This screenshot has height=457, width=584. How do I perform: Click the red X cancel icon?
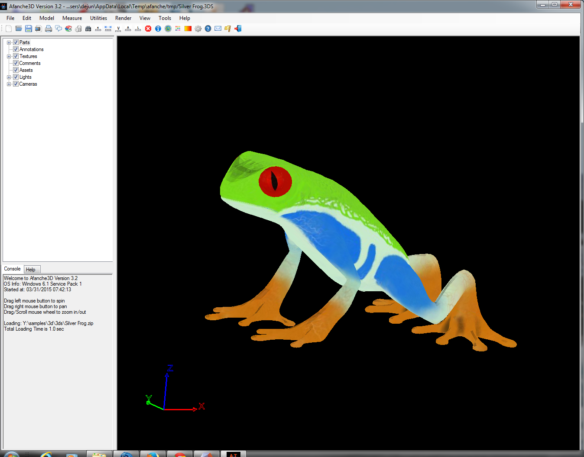coord(148,29)
